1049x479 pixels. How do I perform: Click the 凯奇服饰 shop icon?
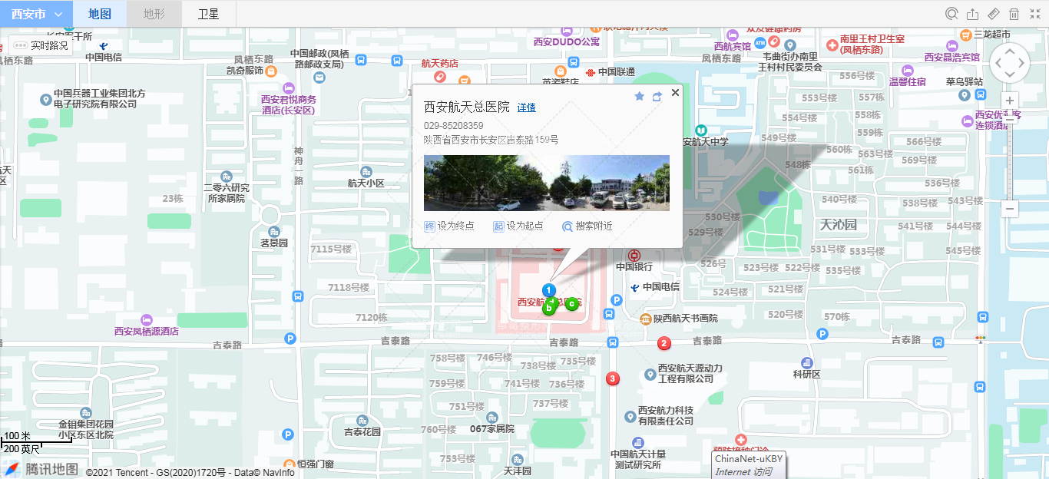pyautogui.click(x=270, y=71)
